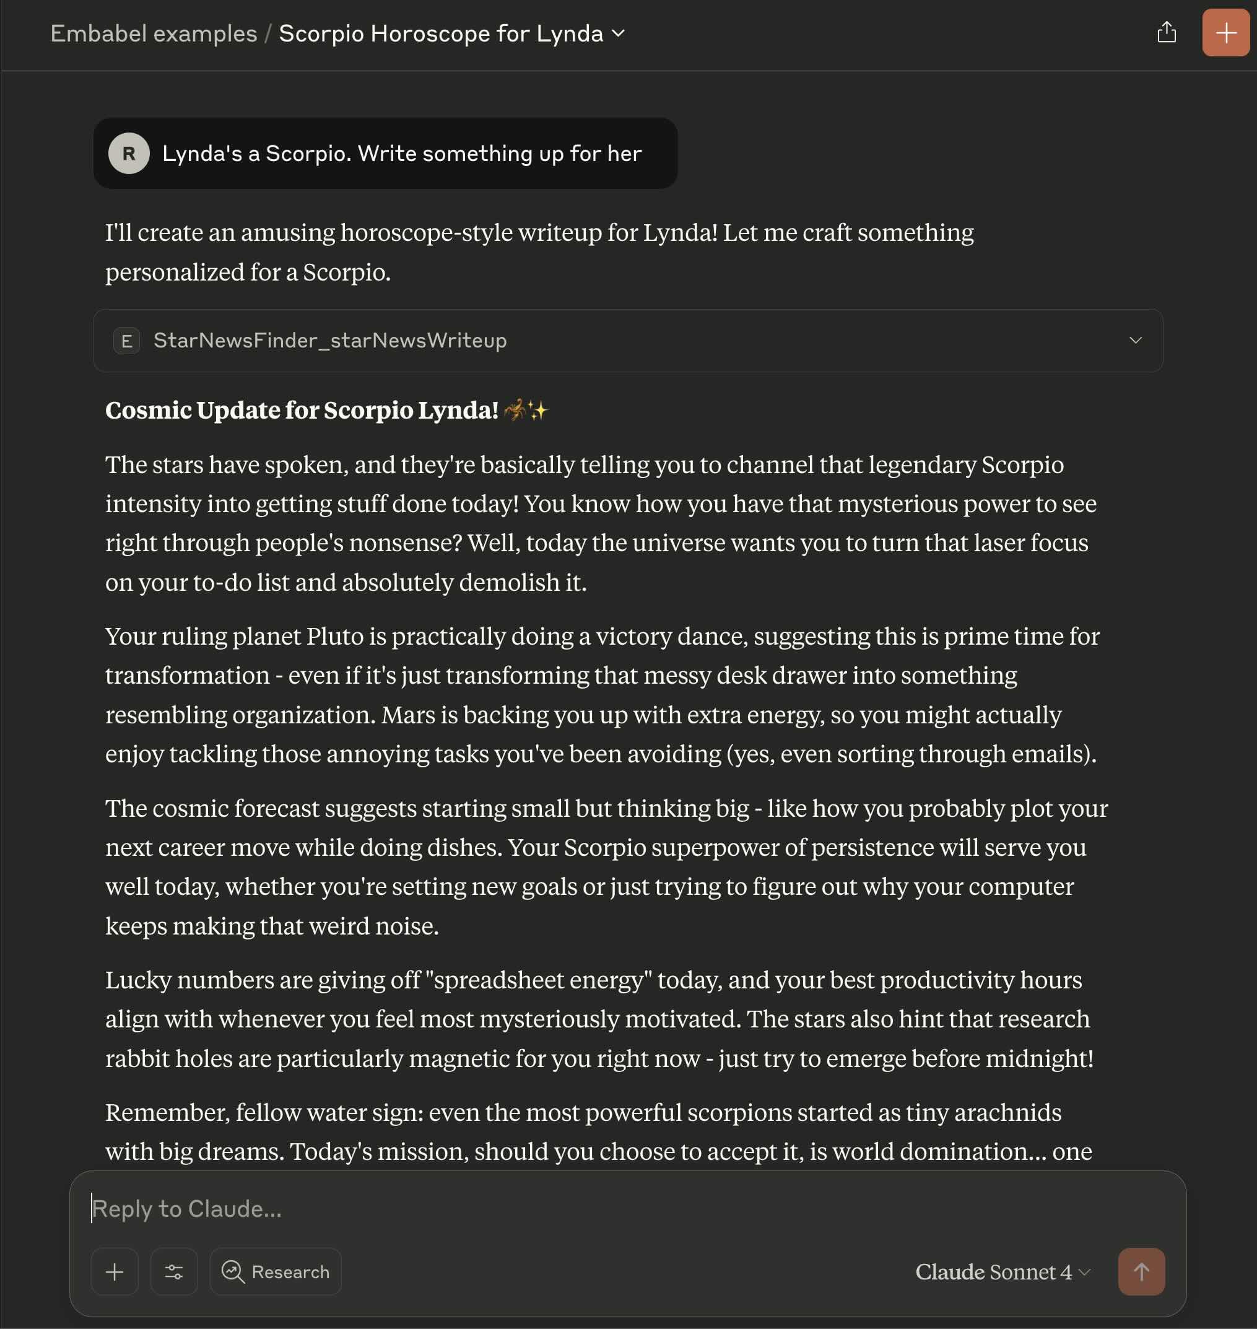The width and height of the screenshot is (1257, 1329).
Task: Click the R user avatar
Action: 129,154
